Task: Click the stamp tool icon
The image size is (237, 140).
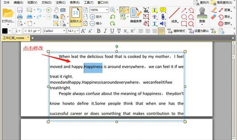Action: point(202,13)
